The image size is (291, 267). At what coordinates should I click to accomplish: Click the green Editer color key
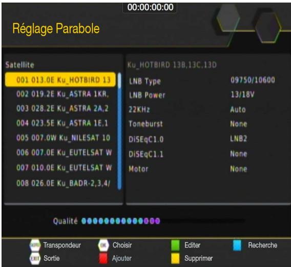(175, 245)
